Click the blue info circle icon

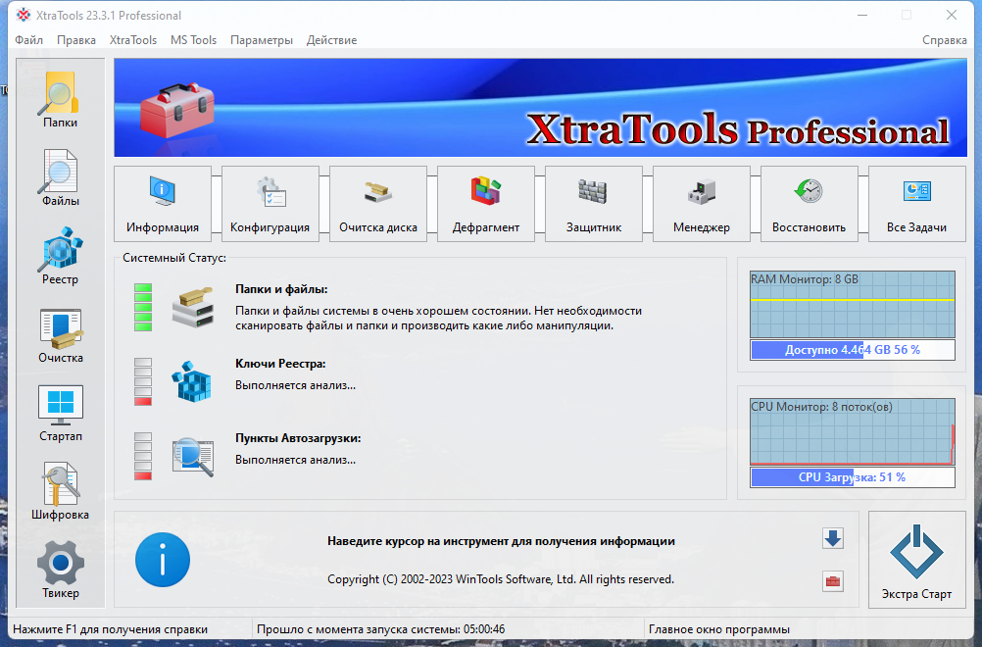point(163,560)
